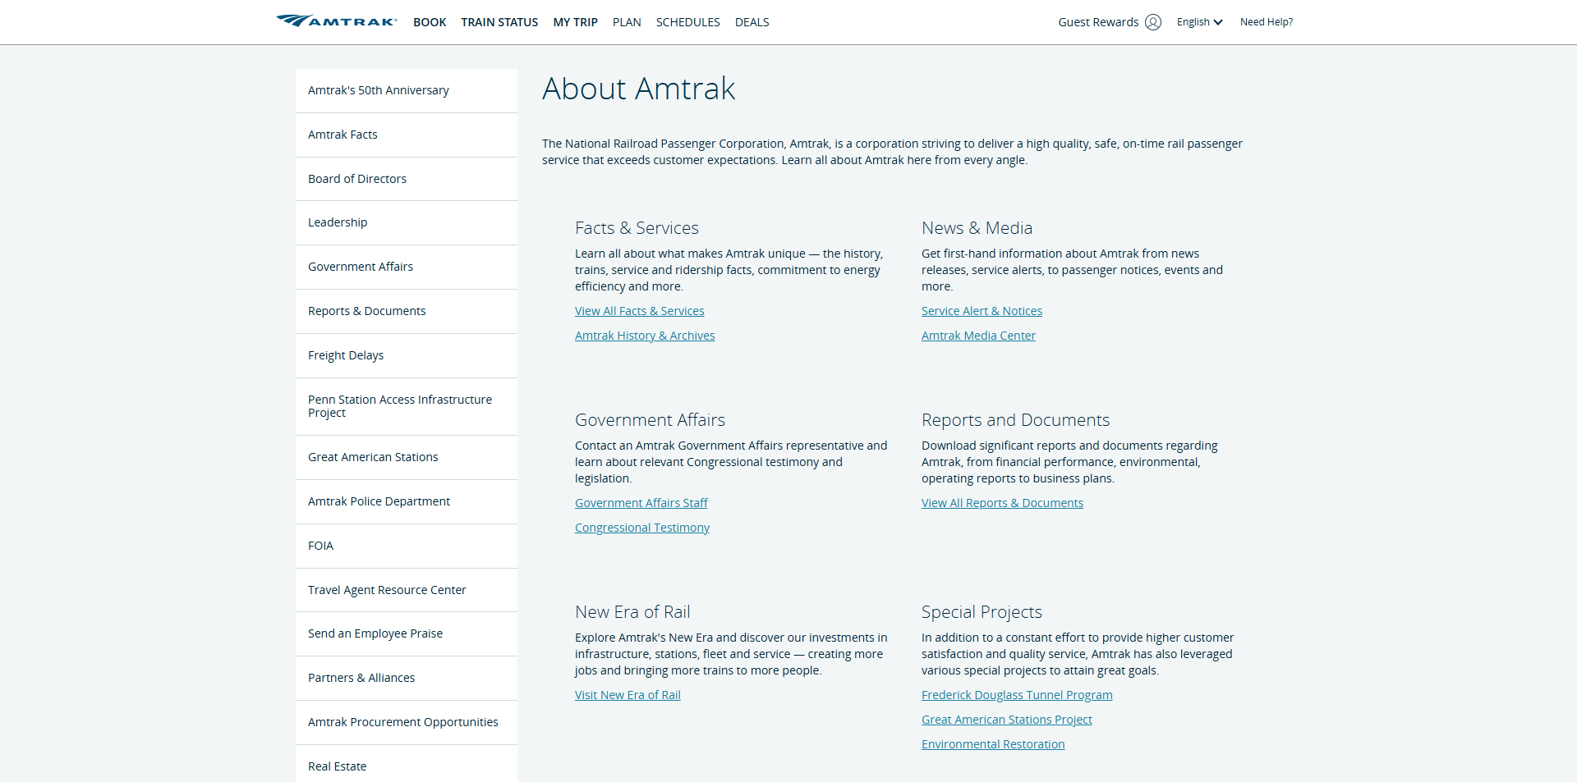The width and height of the screenshot is (1577, 782).
Task: Click the Amtrak logo in header
Action: click(337, 21)
